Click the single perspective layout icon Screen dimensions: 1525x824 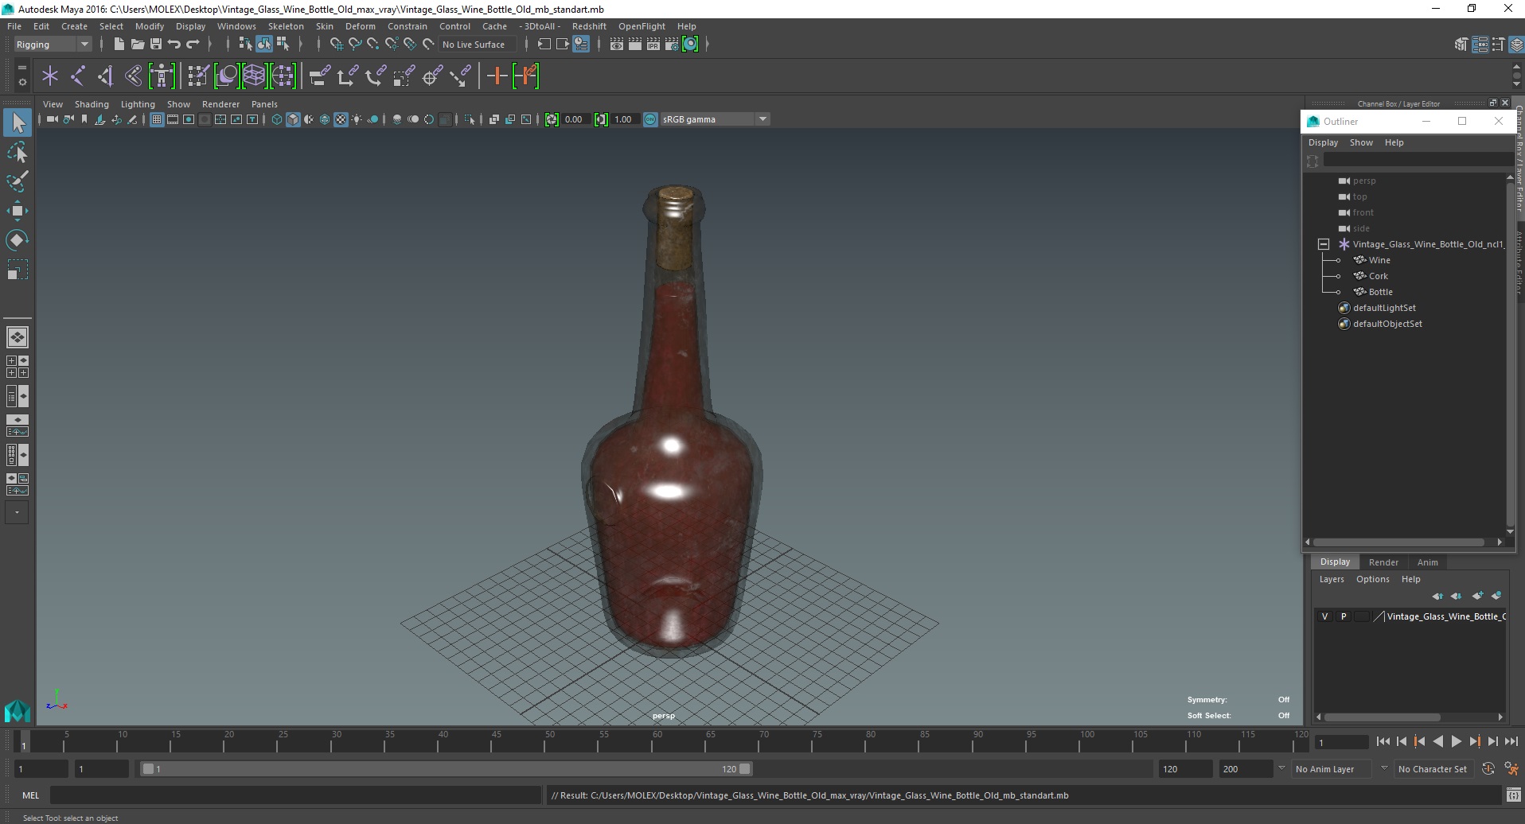point(18,337)
